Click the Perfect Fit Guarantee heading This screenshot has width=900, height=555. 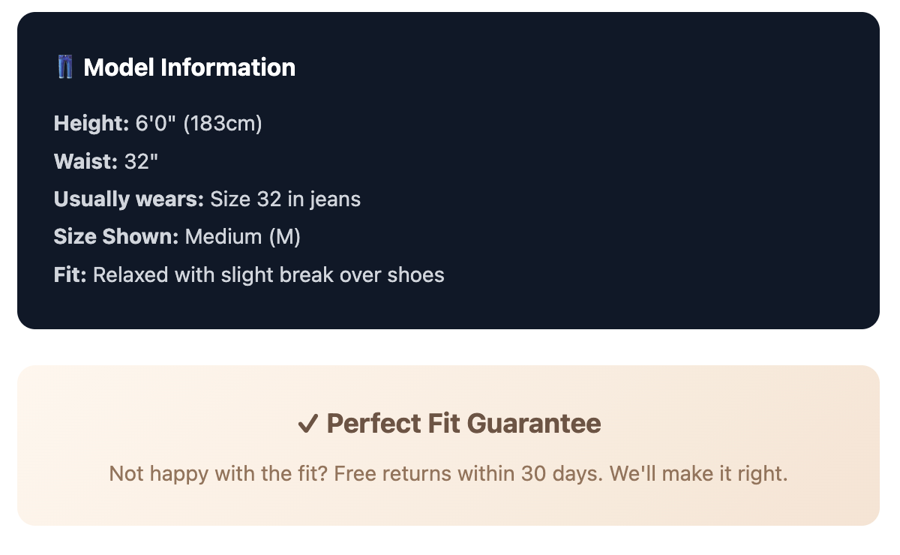[x=463, y=424]
